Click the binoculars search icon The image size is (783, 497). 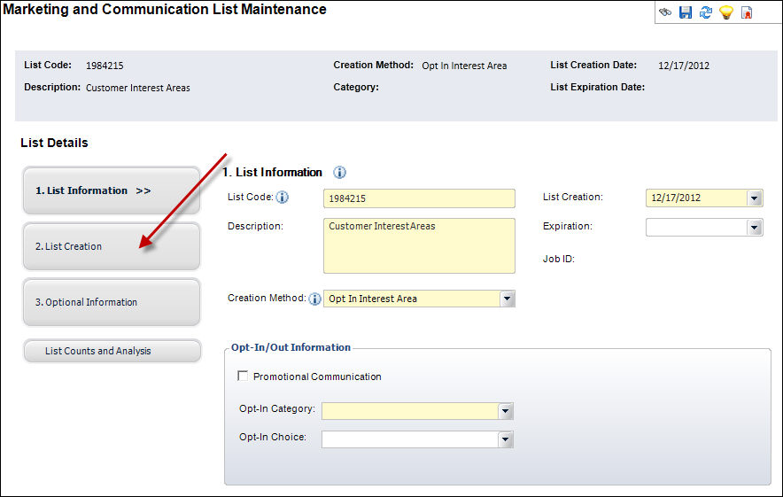point(665,12)
